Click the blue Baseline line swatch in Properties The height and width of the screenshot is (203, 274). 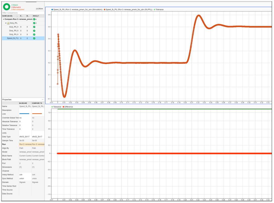[x=24, y=114]
